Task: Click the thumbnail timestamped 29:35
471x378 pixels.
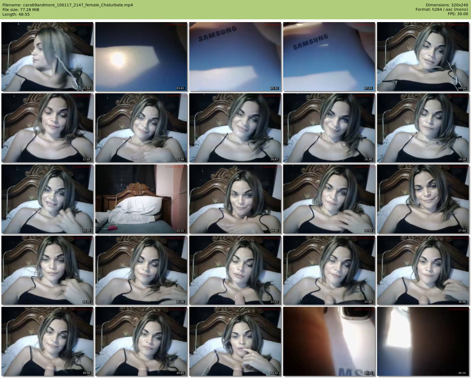Action: [x=47, y=270]
